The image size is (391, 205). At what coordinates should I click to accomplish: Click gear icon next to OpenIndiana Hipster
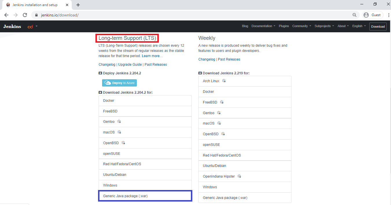tap(239, 176)
